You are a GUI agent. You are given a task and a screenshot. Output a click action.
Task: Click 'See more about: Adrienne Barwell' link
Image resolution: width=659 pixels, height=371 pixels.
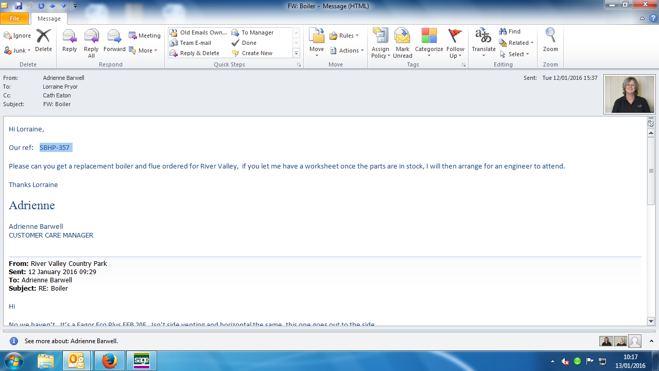point(71,341)
